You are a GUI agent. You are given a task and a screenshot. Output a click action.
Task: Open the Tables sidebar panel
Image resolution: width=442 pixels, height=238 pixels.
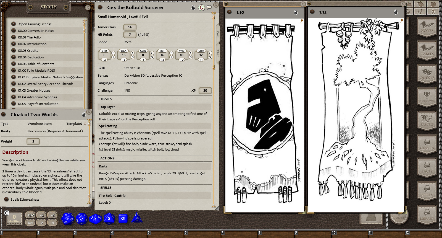pyautogui.click(x=427, y=51)
